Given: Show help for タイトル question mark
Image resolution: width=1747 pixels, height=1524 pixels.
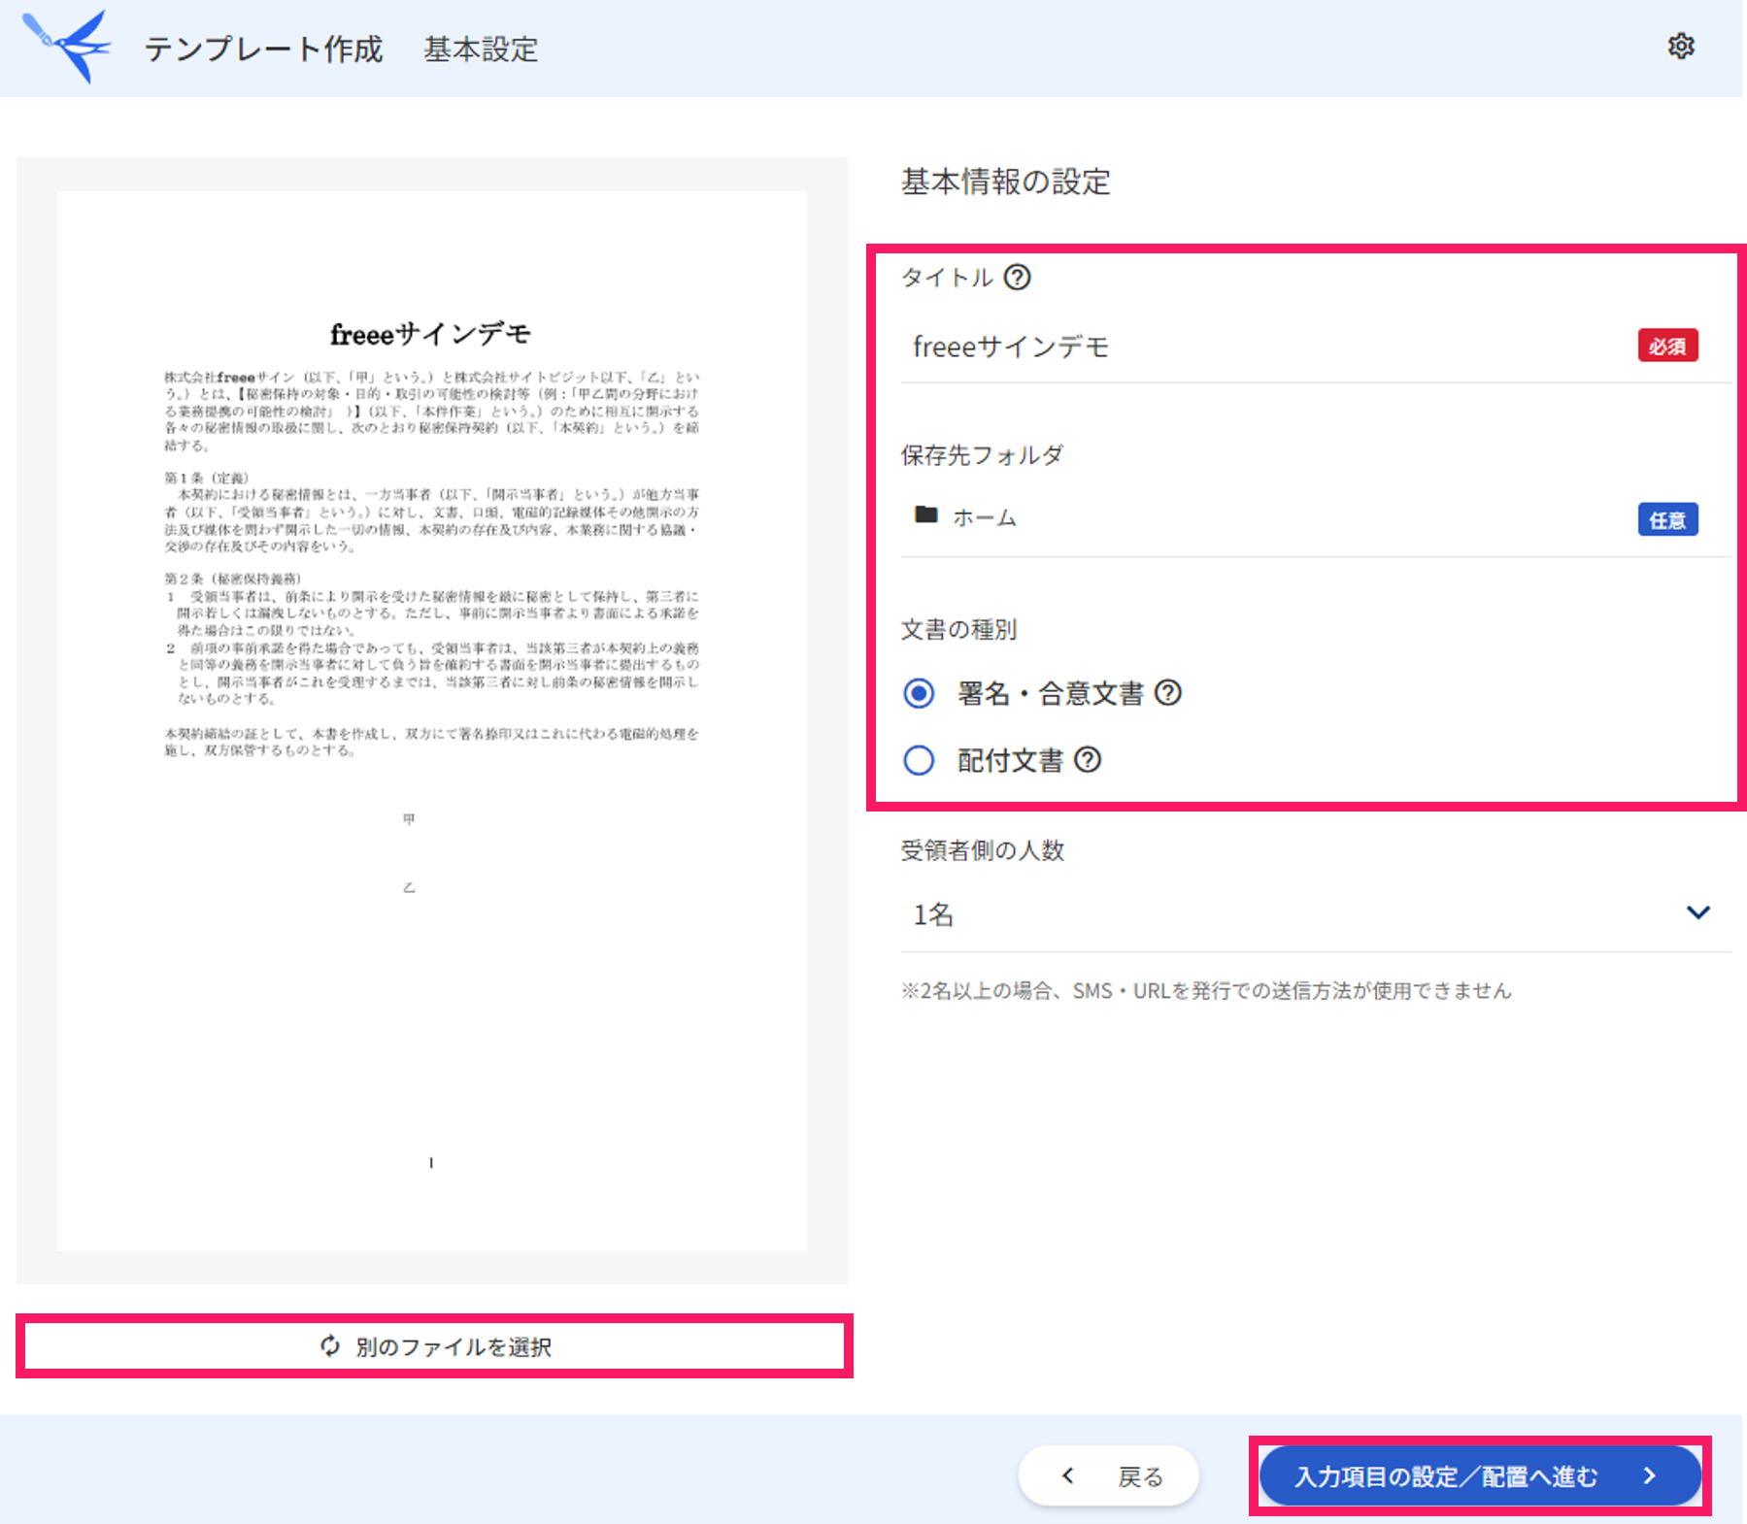Looking at the screenshot, I should 1017,278.
